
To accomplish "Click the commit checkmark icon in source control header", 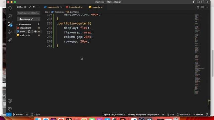I will coord(30,7).
